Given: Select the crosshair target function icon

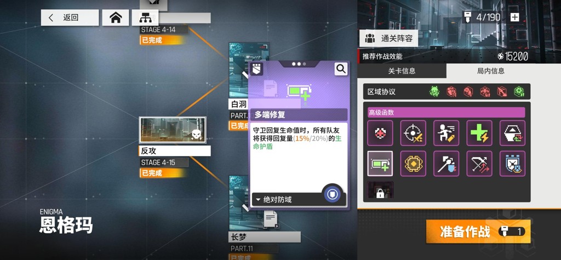Looking at the screenshot, I should [x=413, y=133].
